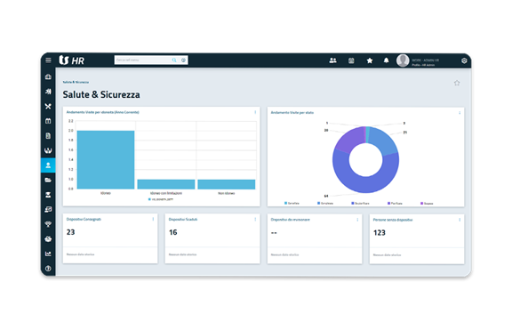The width and height of the screenshot is (512, 322).
Task: Open the hamburger menu in the header
Action: pos(48,60)
